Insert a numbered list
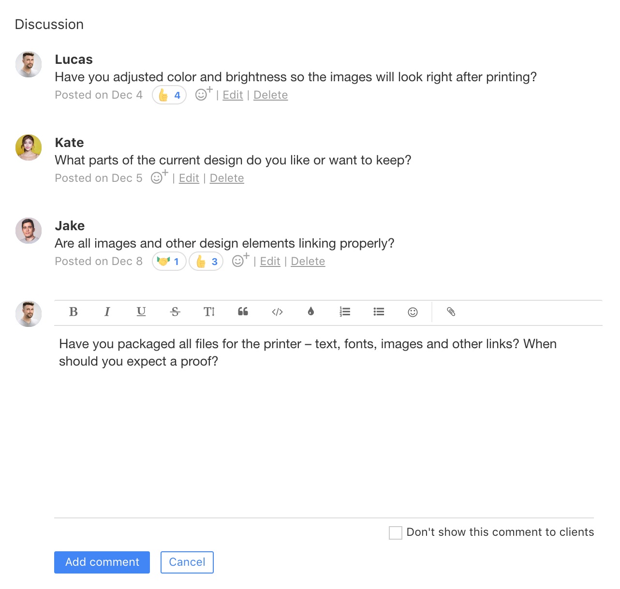The width and height of the screenshot is (620, 589). (x=345, y=312)
